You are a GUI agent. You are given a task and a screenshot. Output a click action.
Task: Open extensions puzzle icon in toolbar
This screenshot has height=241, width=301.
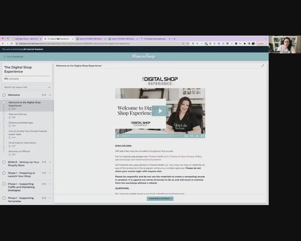coord(245,44)
